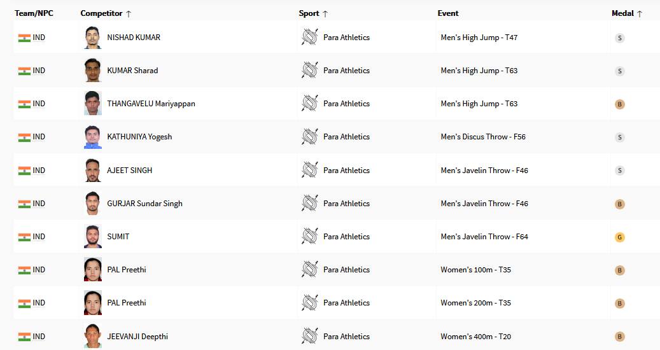Image resolution: width=660 pixels, height=350 pixels.
Task: Click IND code in Jeevanji Deepthi row
Action: [x=39, y=337]
